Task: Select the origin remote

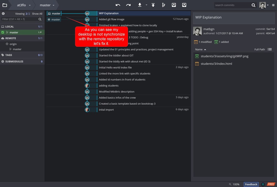Action: click(13, 44)
